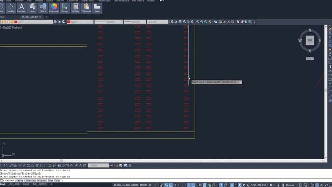
Task: Open the Annotation ribbon panel
Action: 22,8
